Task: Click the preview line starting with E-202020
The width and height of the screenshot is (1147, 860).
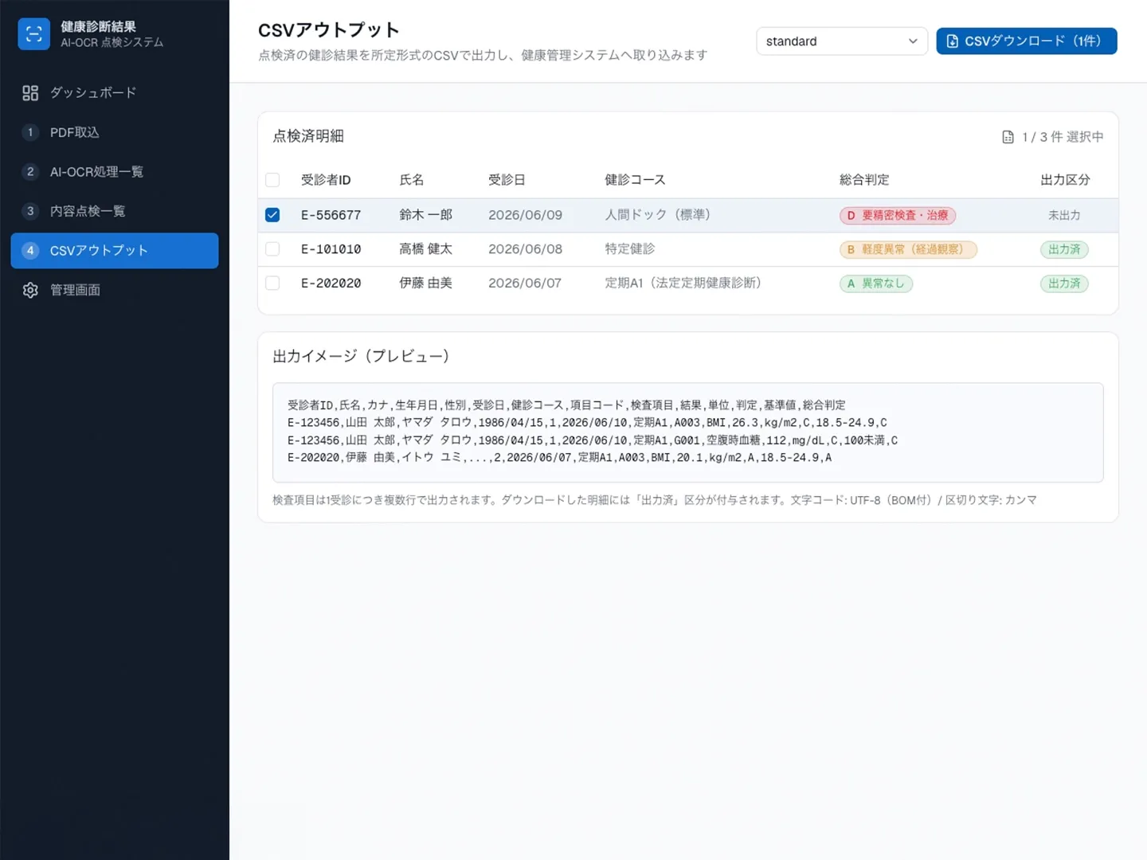Action: coord(559,458)
